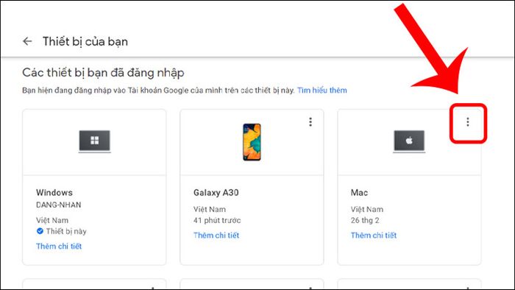Screen dimensions: 515x290
Task: Open the Galaxy A30 three-dot menu
Action: 310,122
